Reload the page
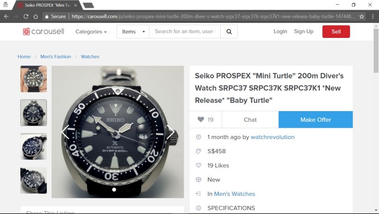Screen dimensions: 379x214 (26, 16)
